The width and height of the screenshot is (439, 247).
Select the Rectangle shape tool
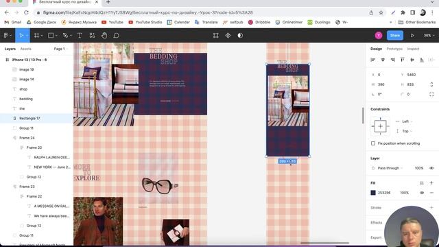coord(51,36)
